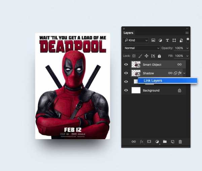Viewport: 202px width, 171px height.
Task: Filter for type layers
Action: [x=167, y=40]
